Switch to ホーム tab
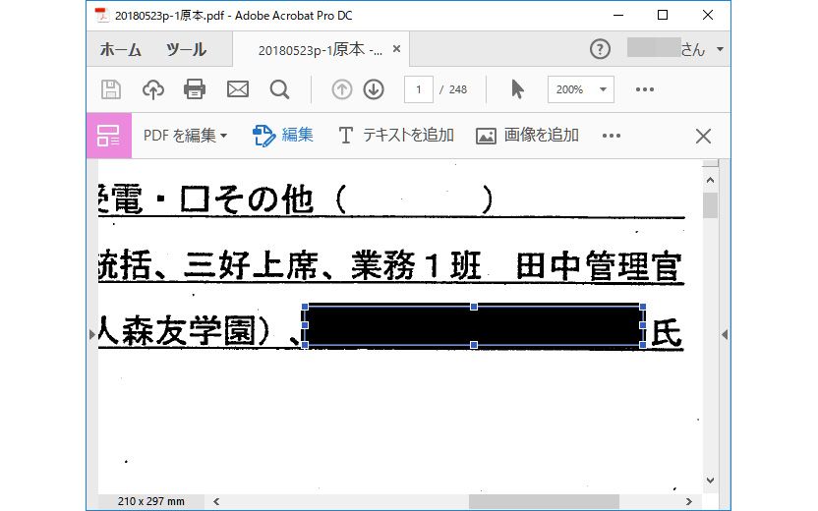Screen dimensions: 818x511 point(121,49)
